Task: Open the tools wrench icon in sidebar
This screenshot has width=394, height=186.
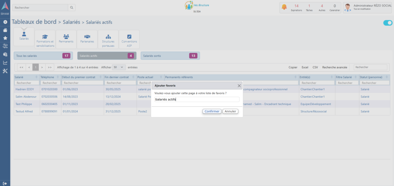Action: (5, 71)
